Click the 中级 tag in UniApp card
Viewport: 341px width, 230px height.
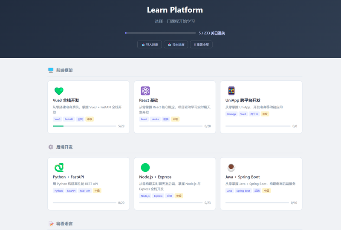click(x=265, y=114)
